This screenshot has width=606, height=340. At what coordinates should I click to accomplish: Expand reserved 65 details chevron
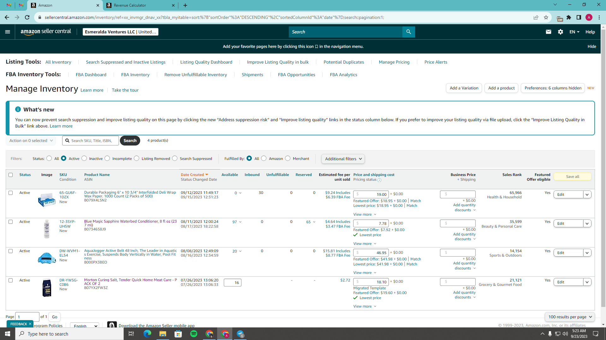(314, 222)
